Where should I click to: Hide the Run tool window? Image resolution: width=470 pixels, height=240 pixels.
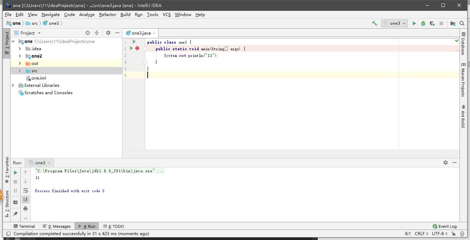click(x=455, y=163)
